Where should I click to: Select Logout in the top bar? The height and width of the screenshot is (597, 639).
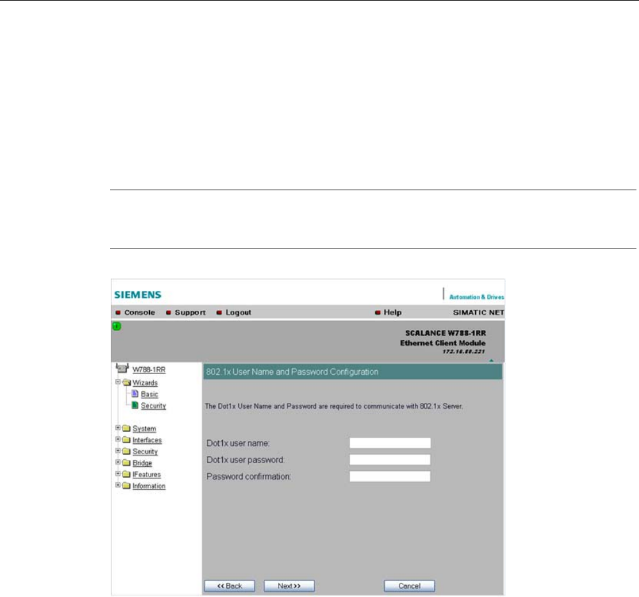(238, 313)
